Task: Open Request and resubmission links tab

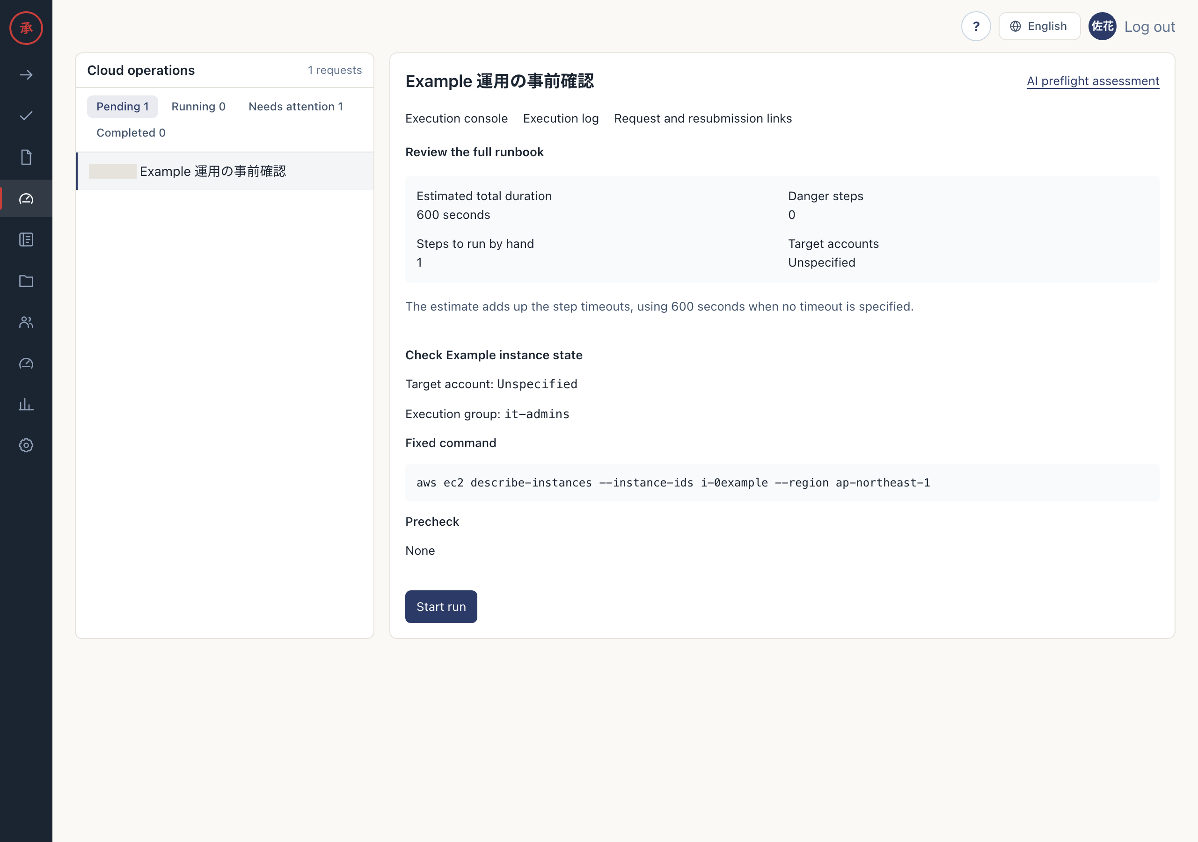Action: pyautogui.click(x=702, y=118)
